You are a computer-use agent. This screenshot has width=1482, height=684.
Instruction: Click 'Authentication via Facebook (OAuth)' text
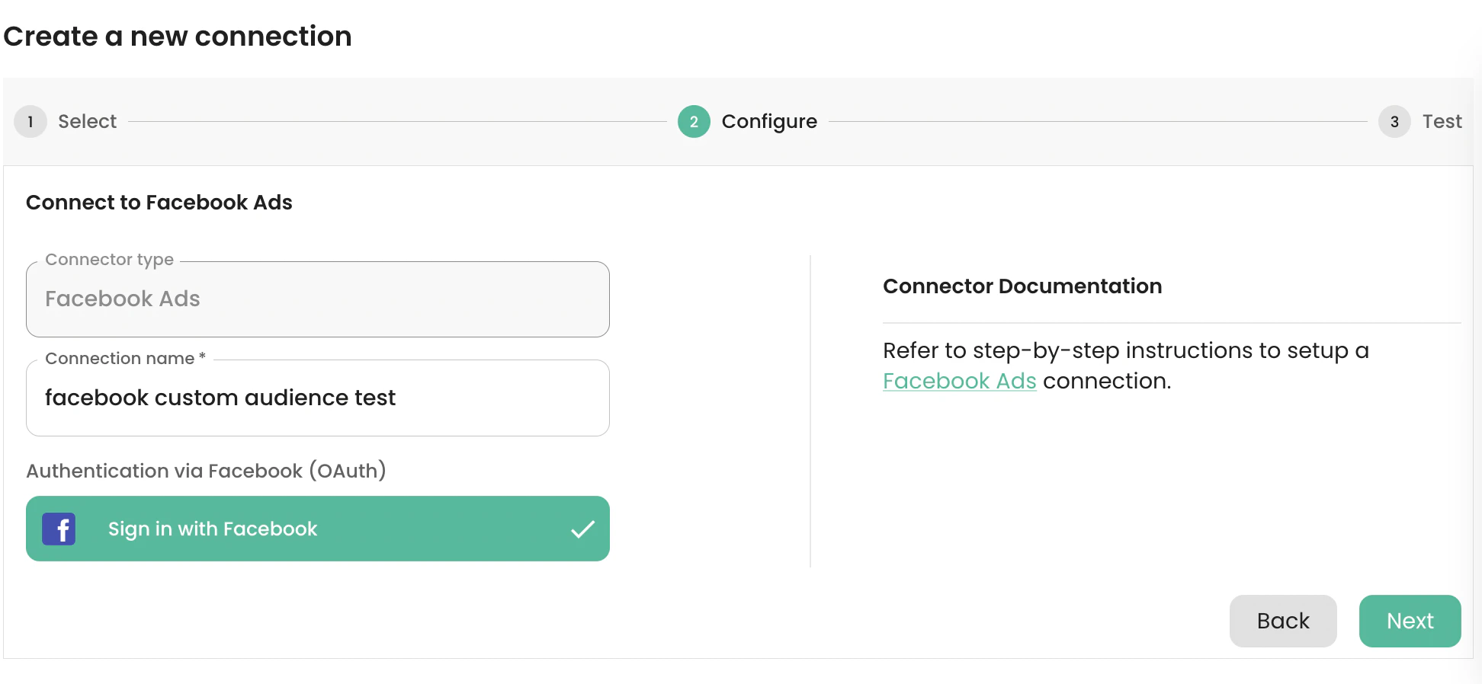206,471
